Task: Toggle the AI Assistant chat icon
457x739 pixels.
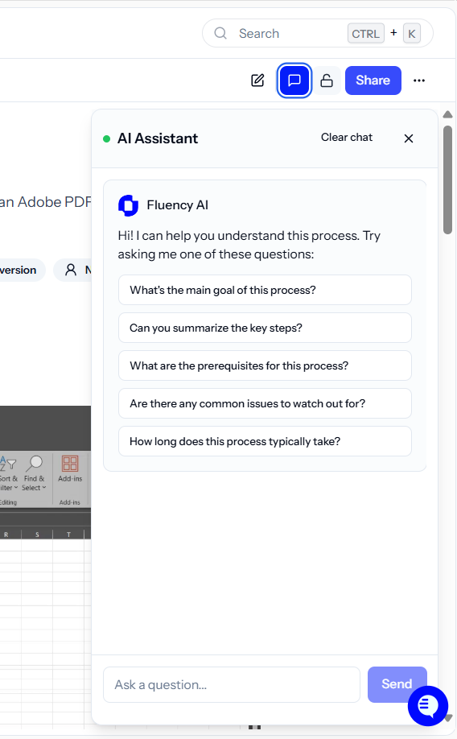Action: [294, 81]
